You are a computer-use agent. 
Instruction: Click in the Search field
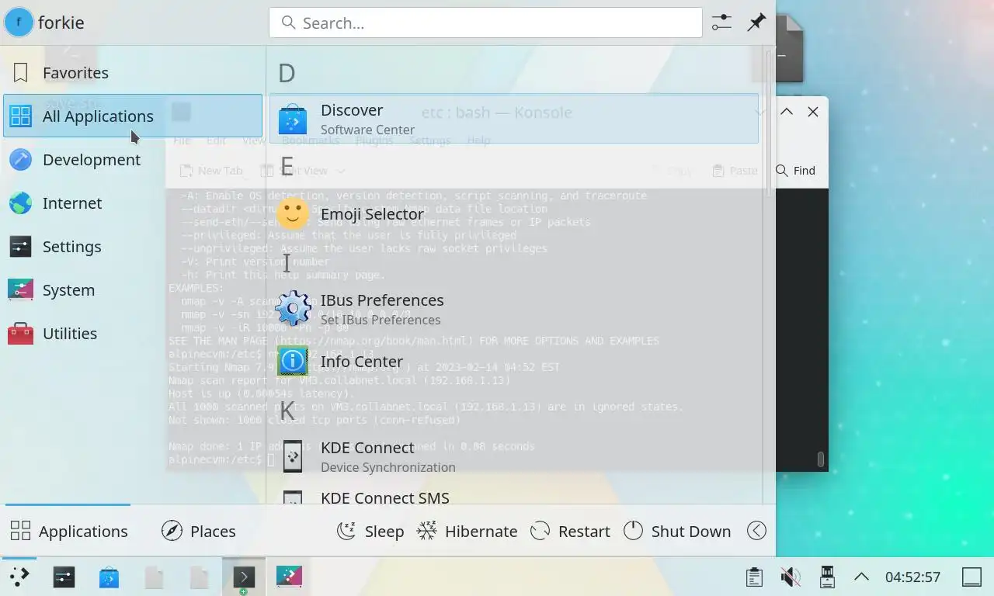[485, 23]
